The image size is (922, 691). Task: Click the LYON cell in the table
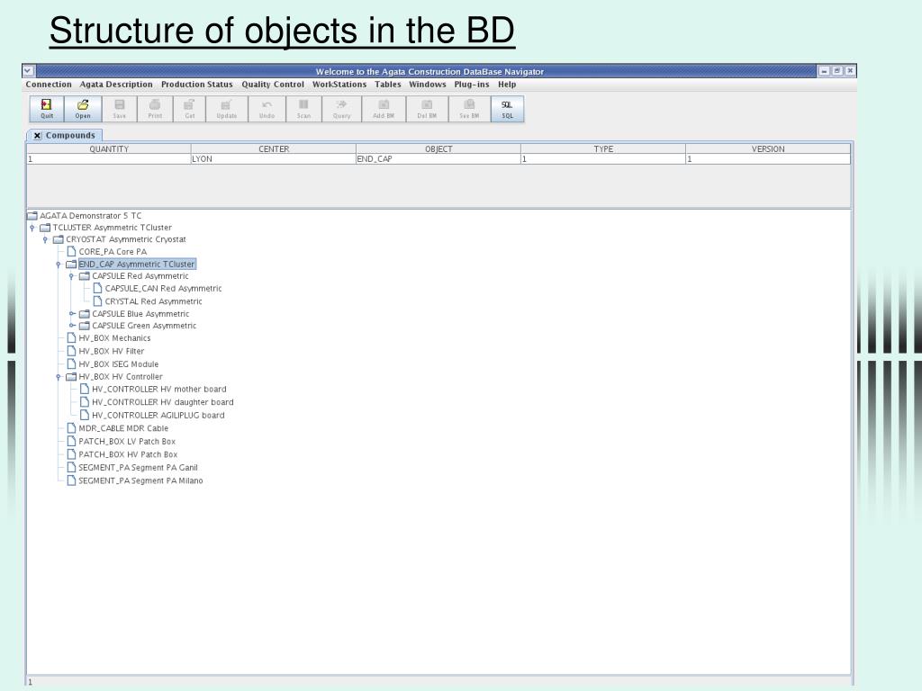pyautogui.click(x=274, y=159)
